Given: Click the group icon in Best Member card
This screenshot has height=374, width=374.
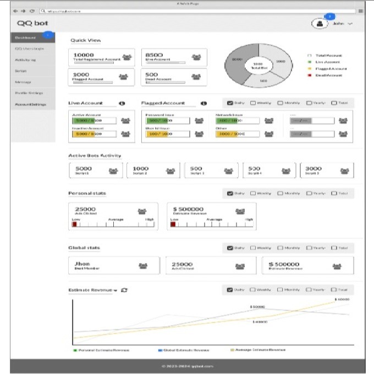Looking at the screenshot, I should pos(143,265).
